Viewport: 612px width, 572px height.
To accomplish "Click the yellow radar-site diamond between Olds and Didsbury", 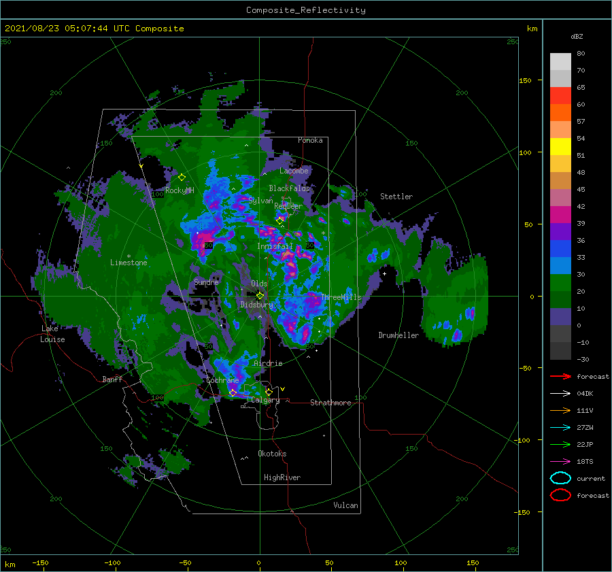I will [260, 296].
